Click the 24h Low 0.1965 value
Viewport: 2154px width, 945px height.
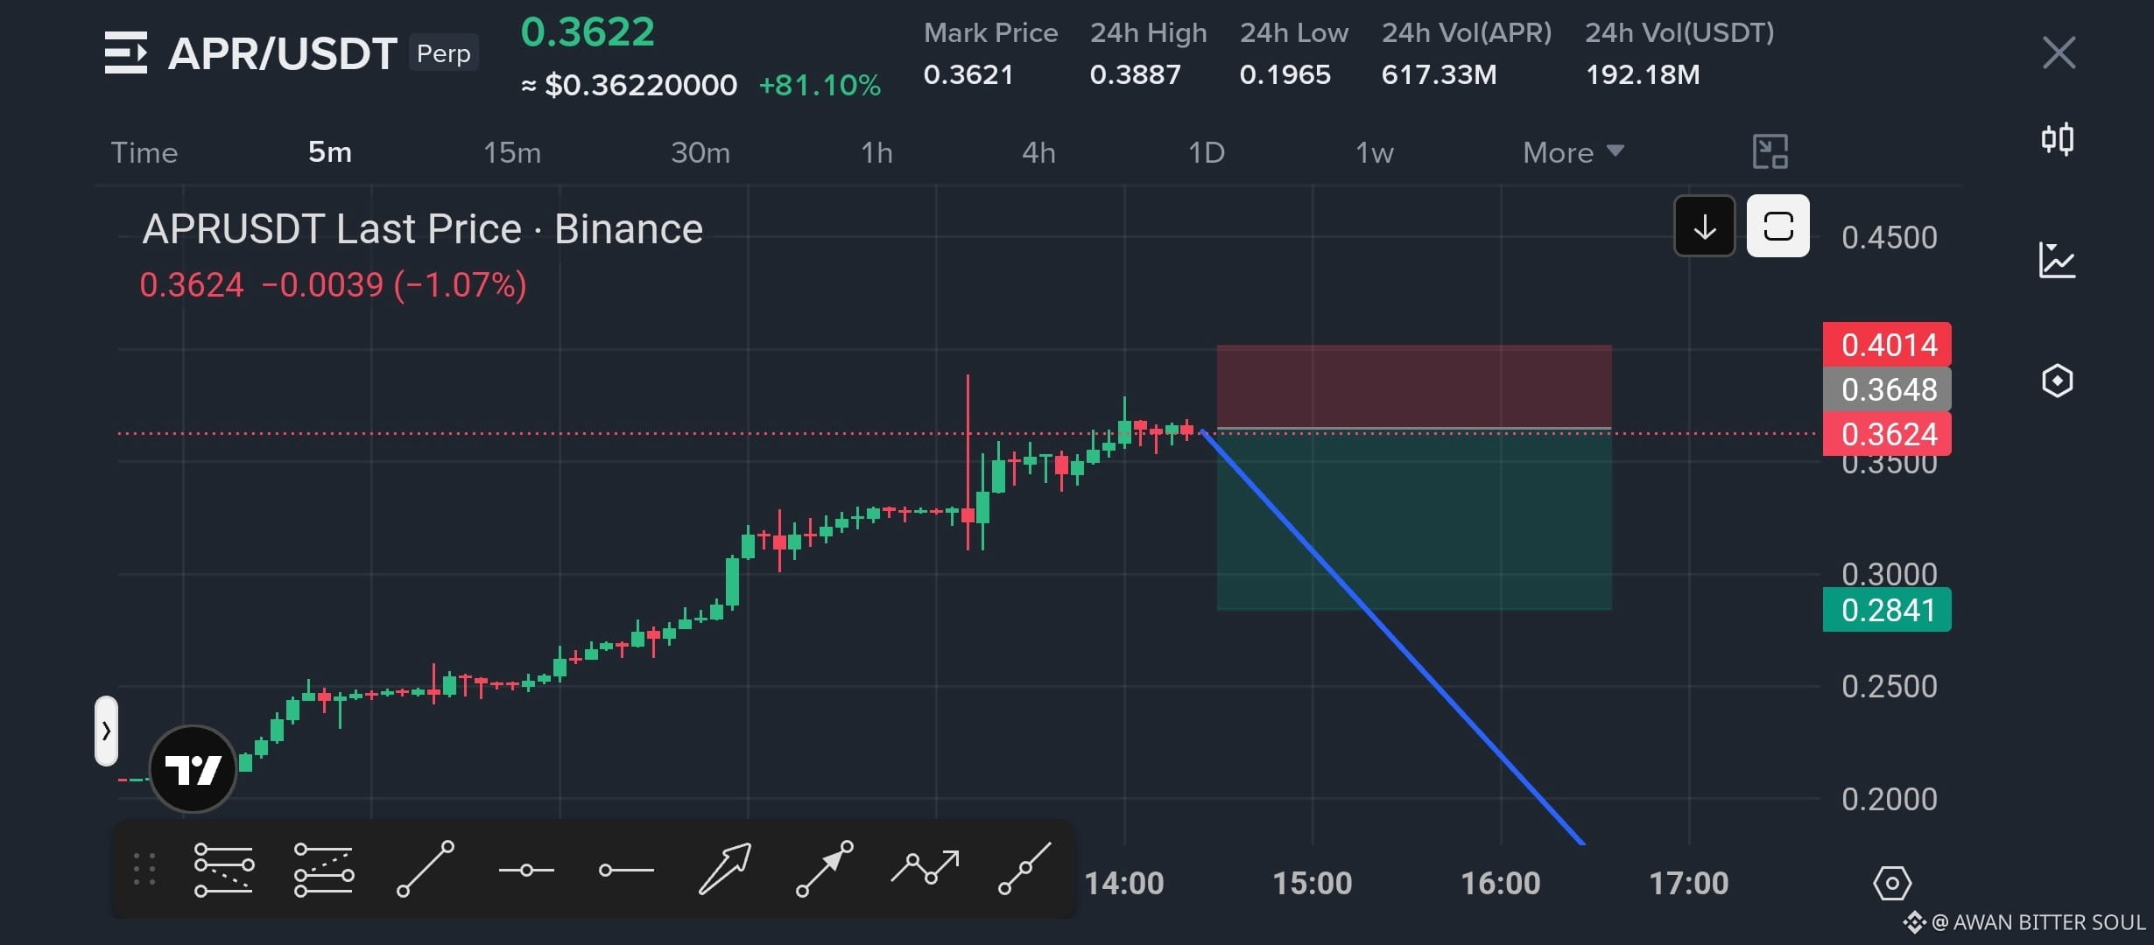tap(1285, 74)
